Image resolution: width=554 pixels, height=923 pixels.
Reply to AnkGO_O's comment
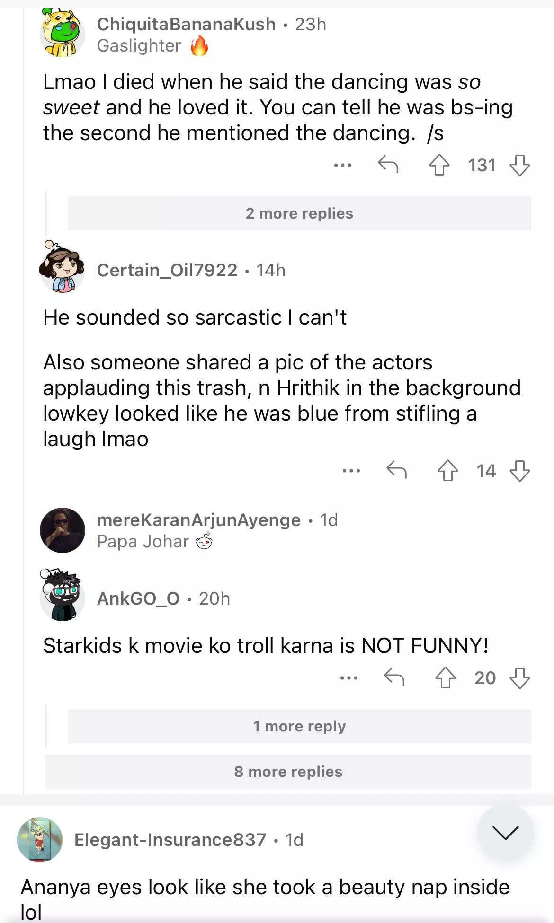tap(394, 678)
